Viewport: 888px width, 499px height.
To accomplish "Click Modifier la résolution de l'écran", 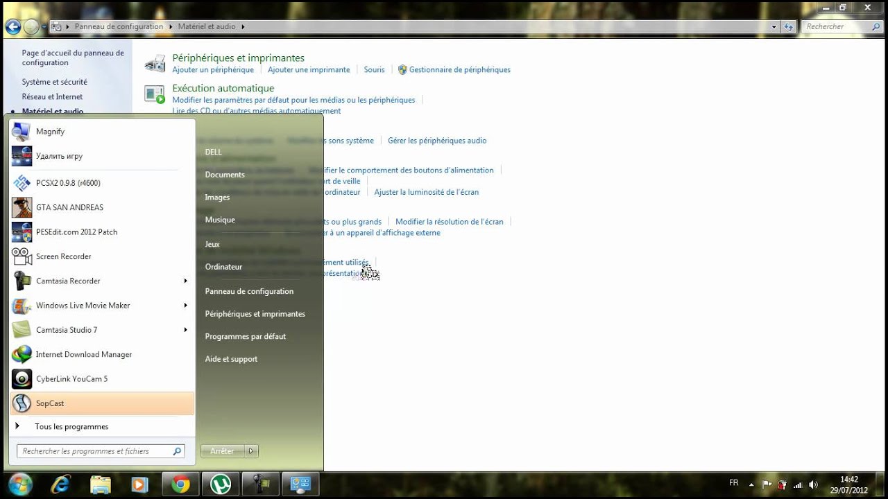I will pos(450,222).
